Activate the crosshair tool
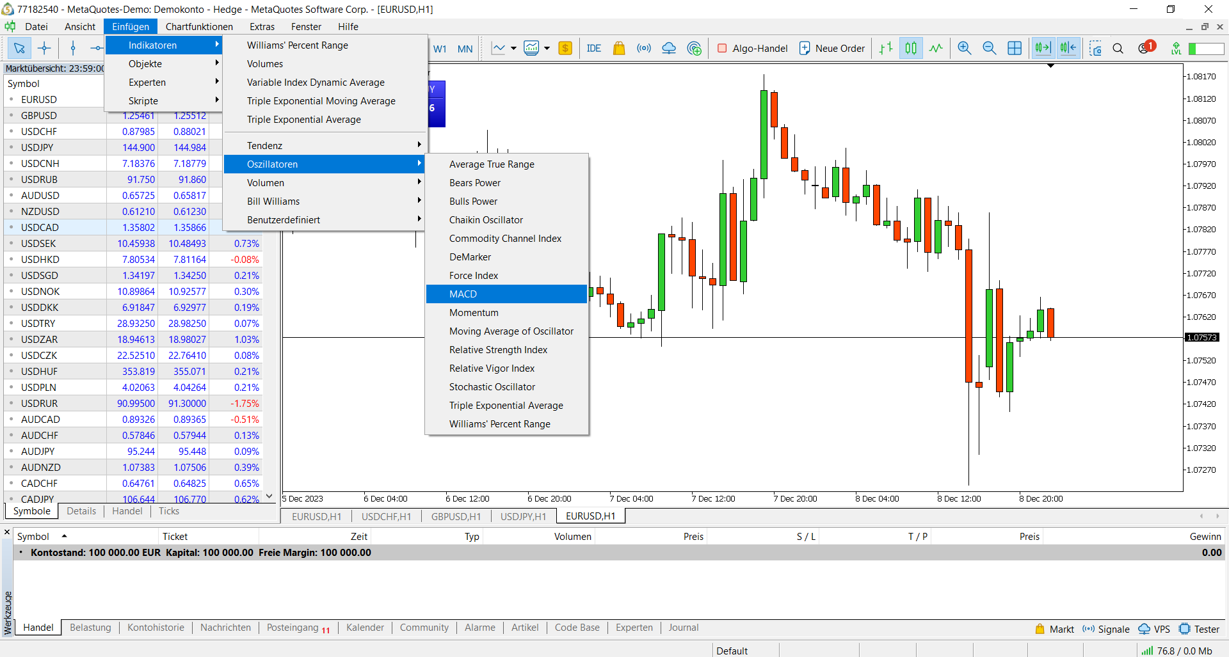The height and width of the screenshot is (657, 1229). [x=44, y=48]
